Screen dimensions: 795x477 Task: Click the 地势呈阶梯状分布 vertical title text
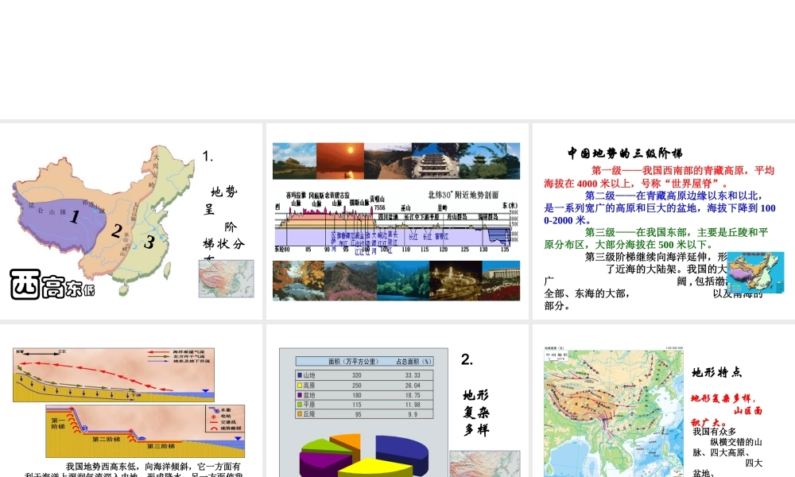pos(224,223)
